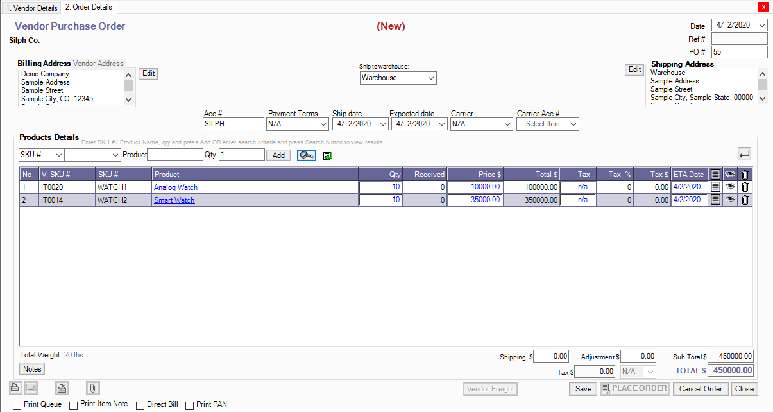The image size is (773, 412).
Task: Open line notes icon for Smart Watch
Action: point(715,200)
